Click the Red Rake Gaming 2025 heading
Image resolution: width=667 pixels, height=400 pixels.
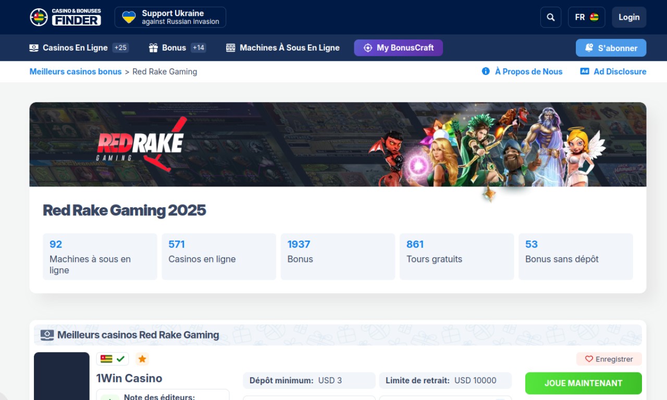125,210
